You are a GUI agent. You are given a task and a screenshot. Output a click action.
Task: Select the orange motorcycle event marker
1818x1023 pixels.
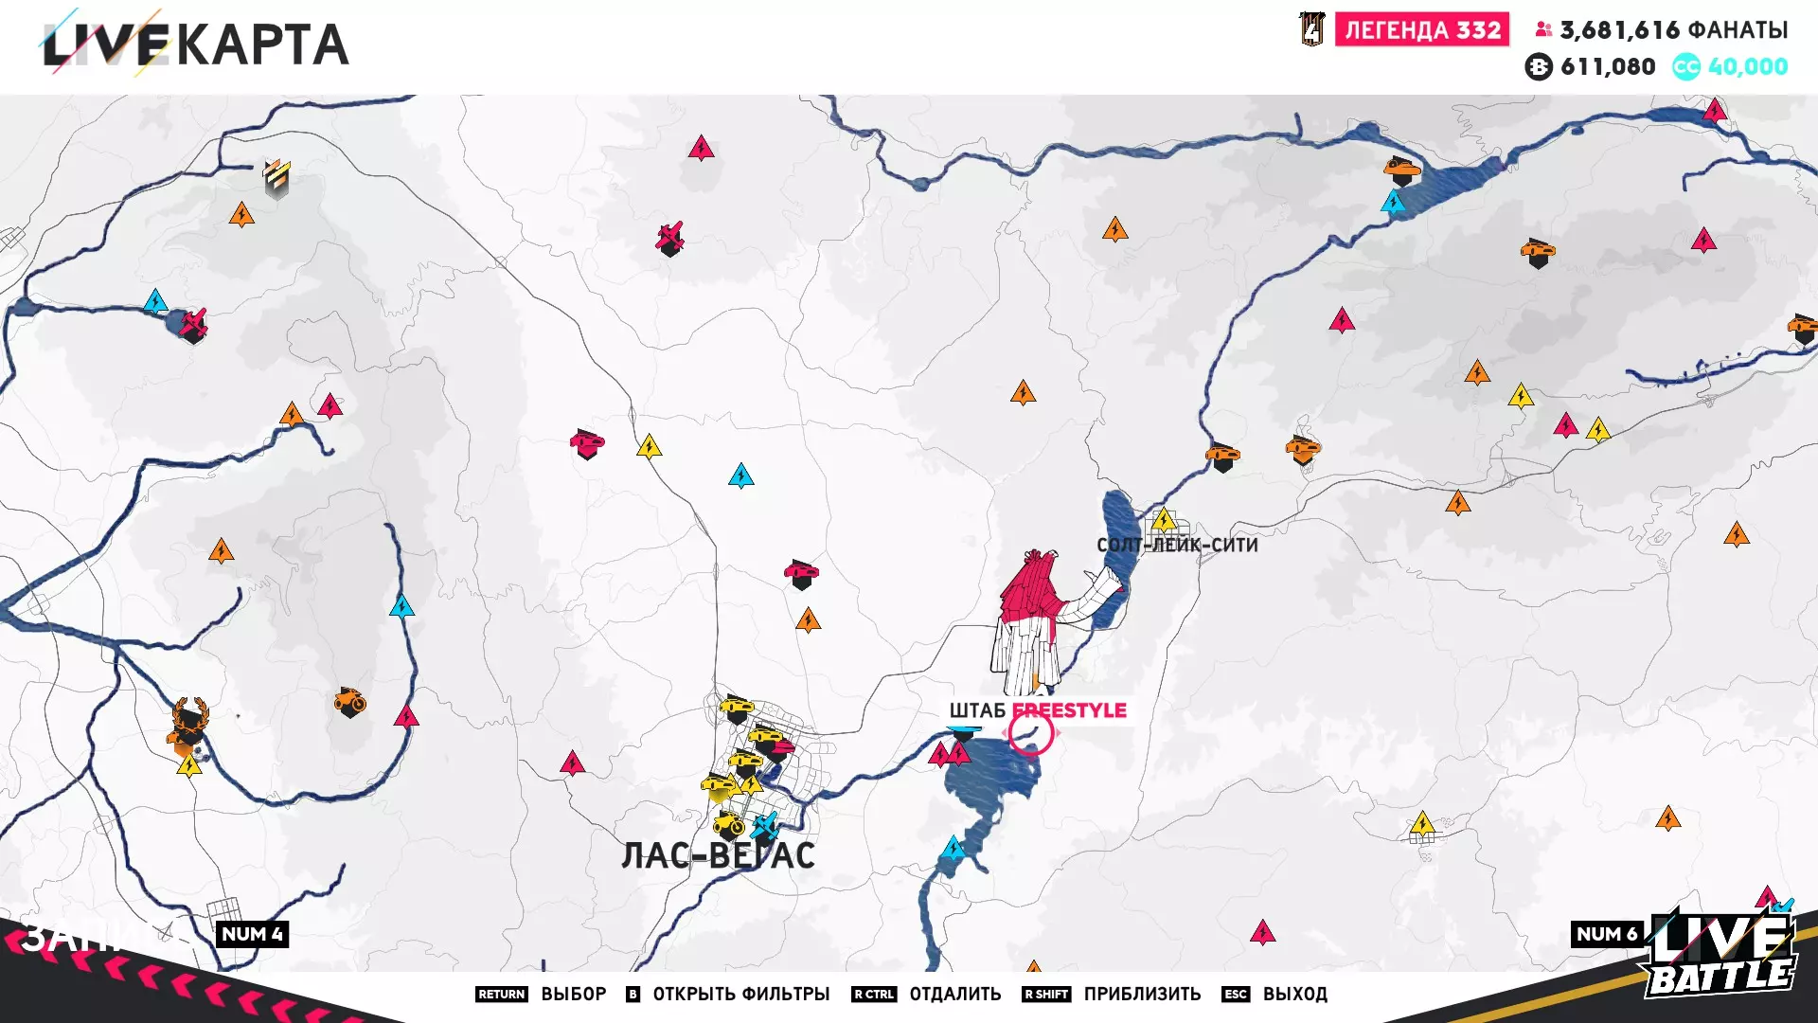pyautogui.click(x=349, y=702)
